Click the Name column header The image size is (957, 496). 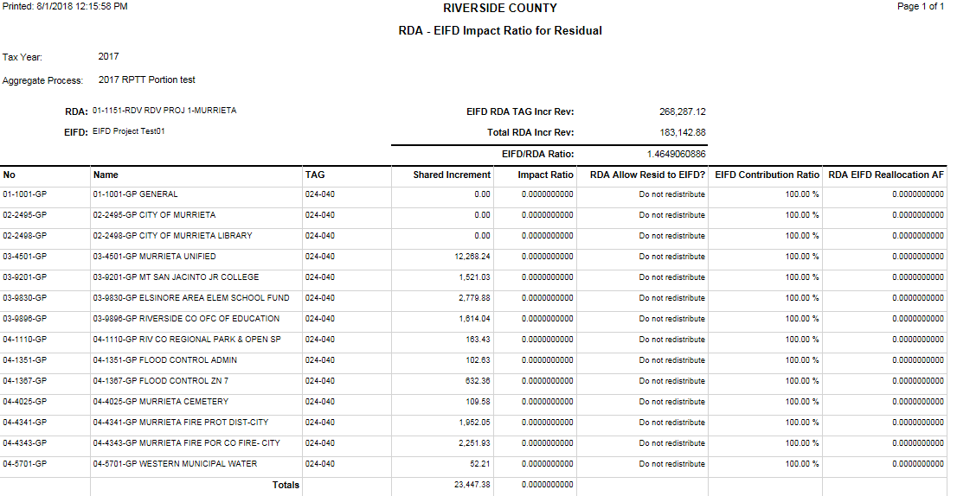(x=106, y=175)
